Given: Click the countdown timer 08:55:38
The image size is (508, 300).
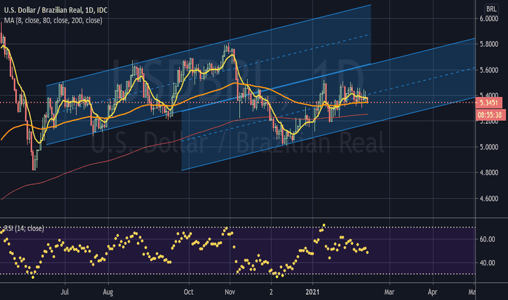Looking at the screenshot, I should [x=491, y=115].
